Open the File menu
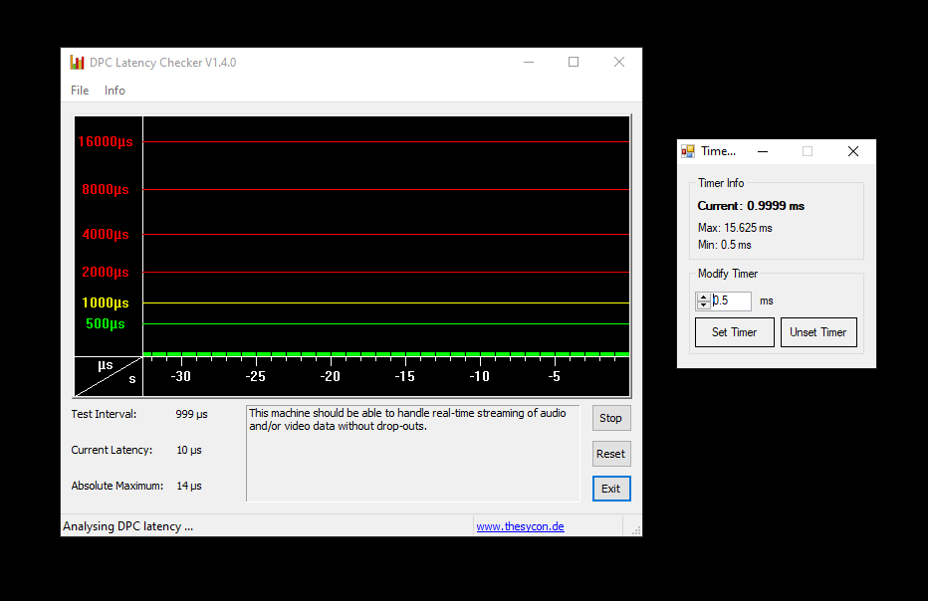 [x=80, y=91]
